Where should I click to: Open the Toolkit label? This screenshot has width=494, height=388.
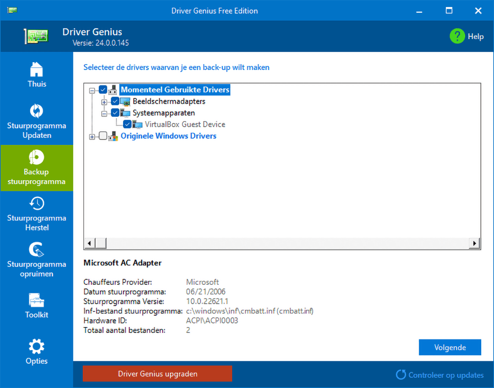click(x=37, y=315)
